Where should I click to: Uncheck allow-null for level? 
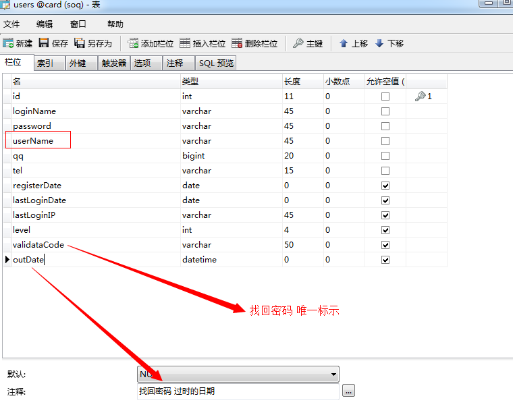pos(385,230)
